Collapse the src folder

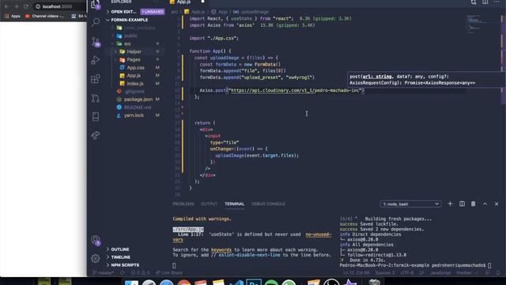127,44
